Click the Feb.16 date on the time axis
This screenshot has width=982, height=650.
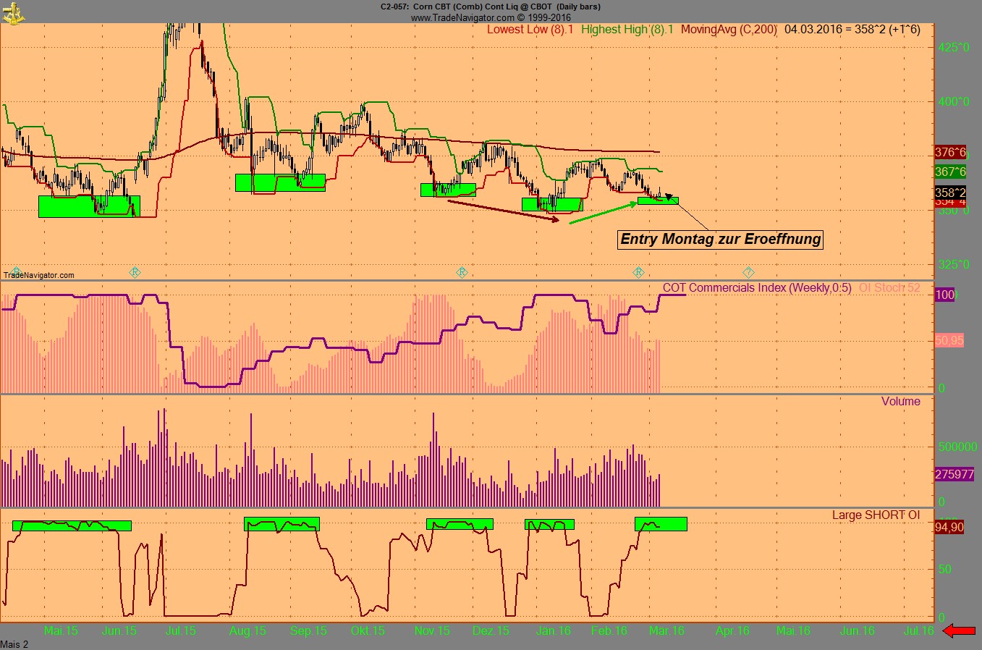(x=609, y=630)
